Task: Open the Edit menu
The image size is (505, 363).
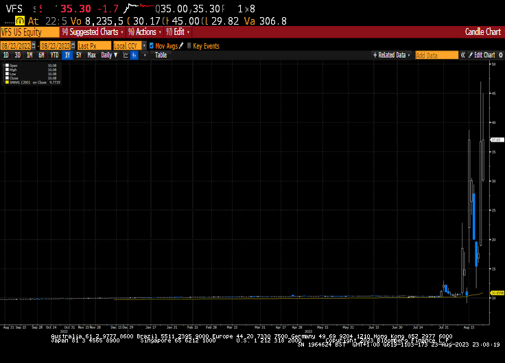Action: (178, 32)
